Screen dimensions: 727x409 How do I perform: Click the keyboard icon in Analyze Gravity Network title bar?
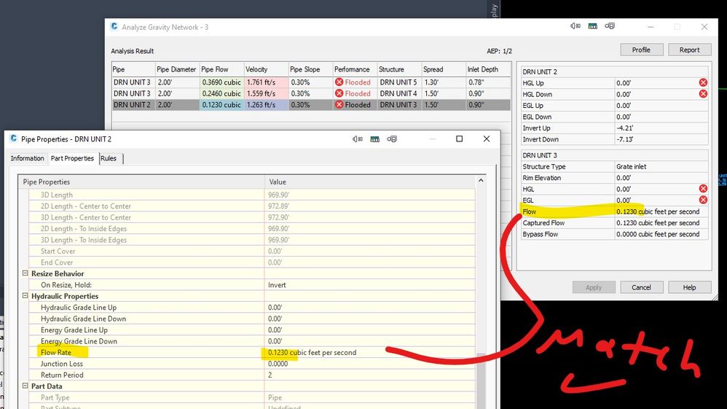[x=592, y=26]
